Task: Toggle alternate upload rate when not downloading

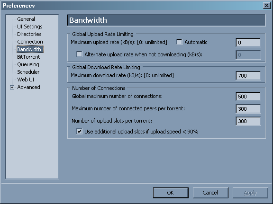Action: tap(80, 54)
